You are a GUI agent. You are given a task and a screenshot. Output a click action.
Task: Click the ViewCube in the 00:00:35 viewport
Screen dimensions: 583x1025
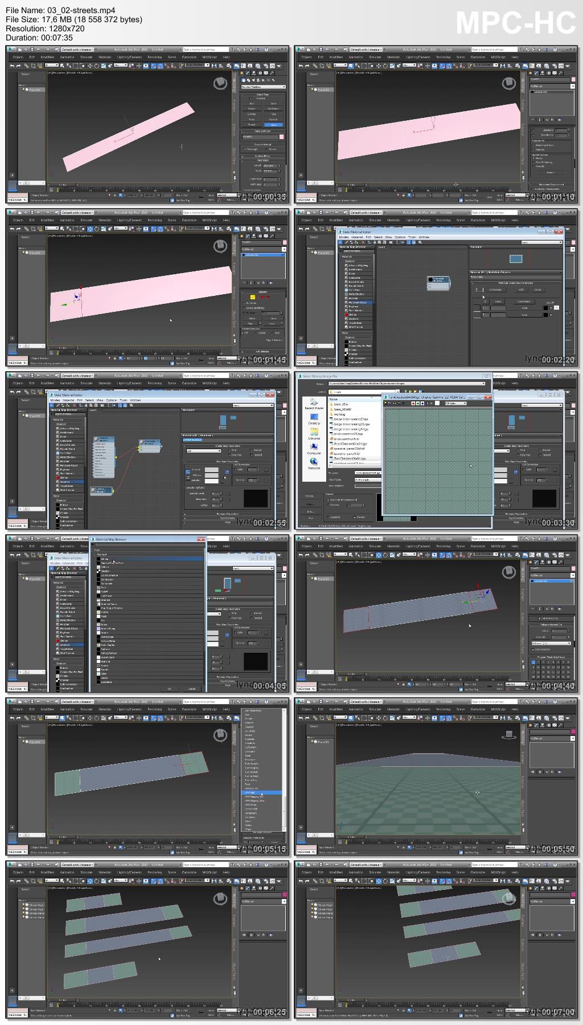point(220,83)
